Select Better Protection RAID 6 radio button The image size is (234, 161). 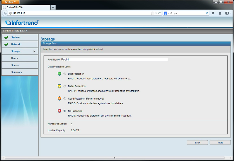pos(65,86)
